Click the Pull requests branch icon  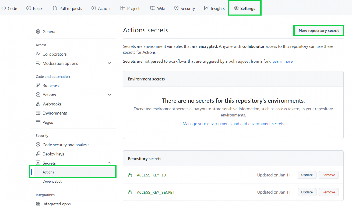click(x=55, y=8)
